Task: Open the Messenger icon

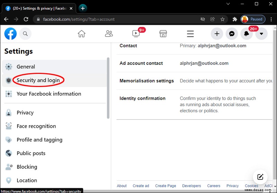Action: point(232,33)
